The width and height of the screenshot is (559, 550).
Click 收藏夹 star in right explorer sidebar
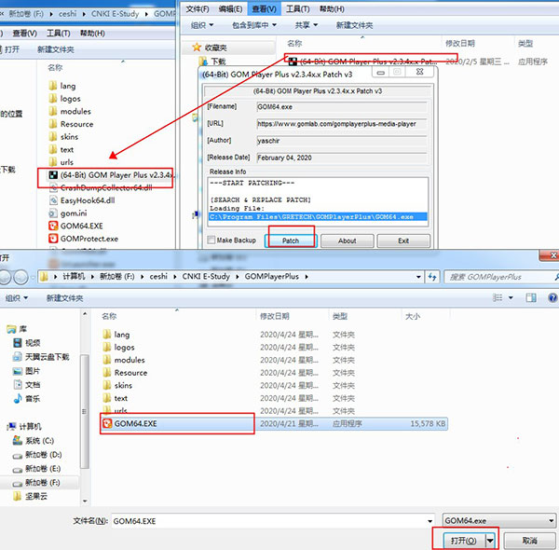click(197, 48)
